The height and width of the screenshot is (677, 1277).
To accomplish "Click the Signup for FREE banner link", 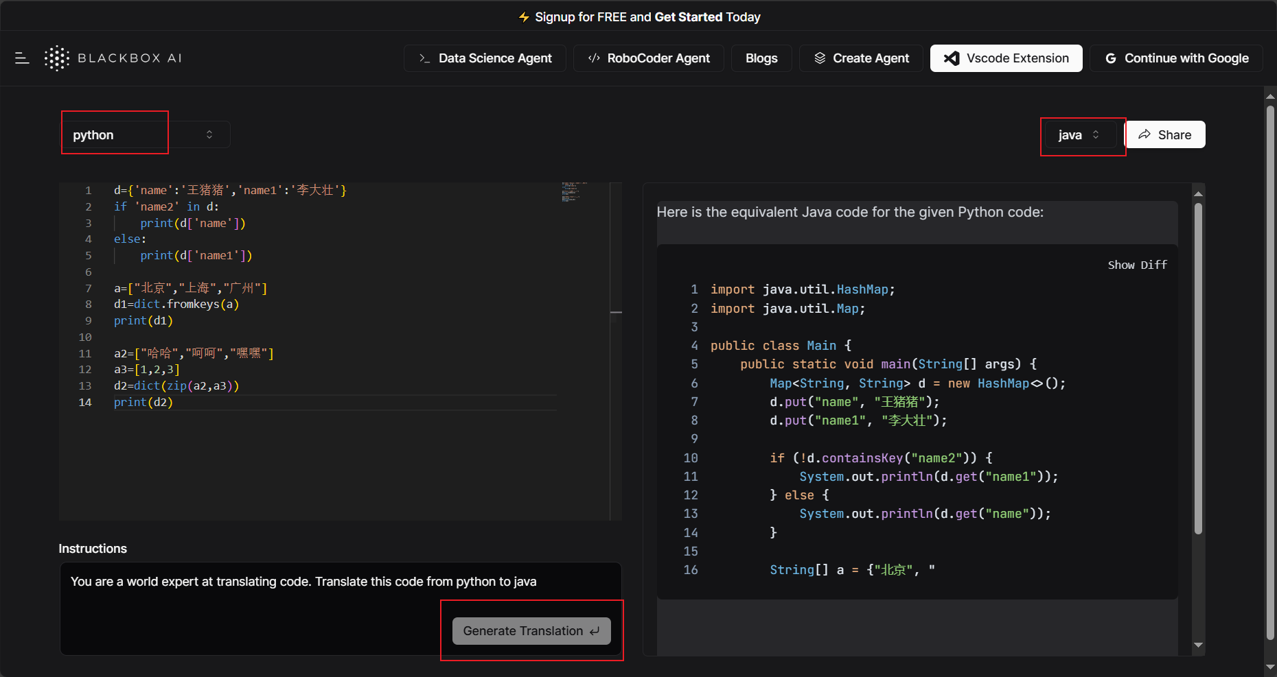I will 647,17.
